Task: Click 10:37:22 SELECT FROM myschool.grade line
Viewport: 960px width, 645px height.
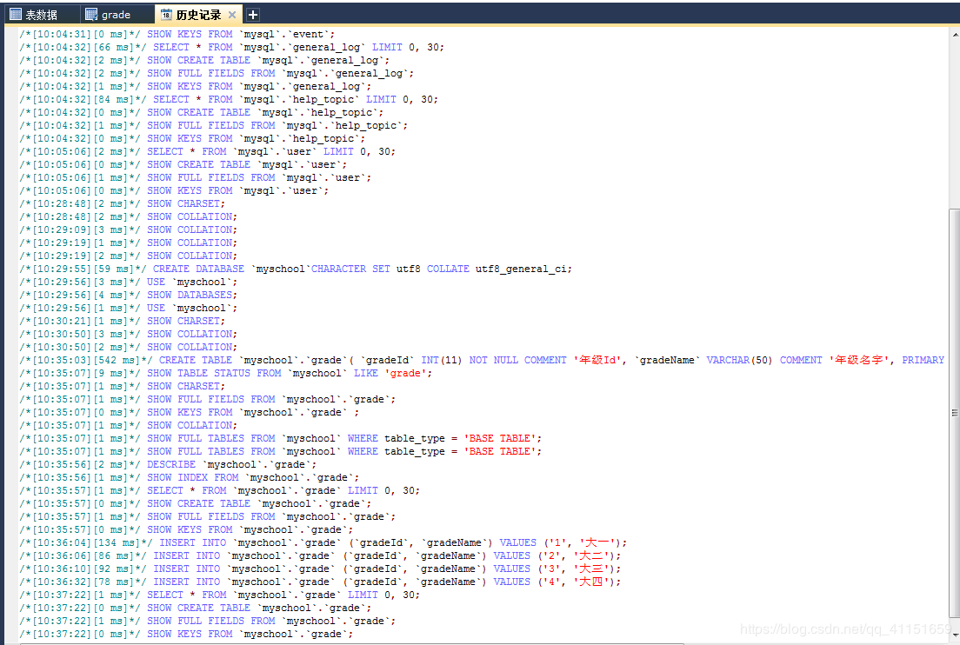Action: (x=220, y=595)
